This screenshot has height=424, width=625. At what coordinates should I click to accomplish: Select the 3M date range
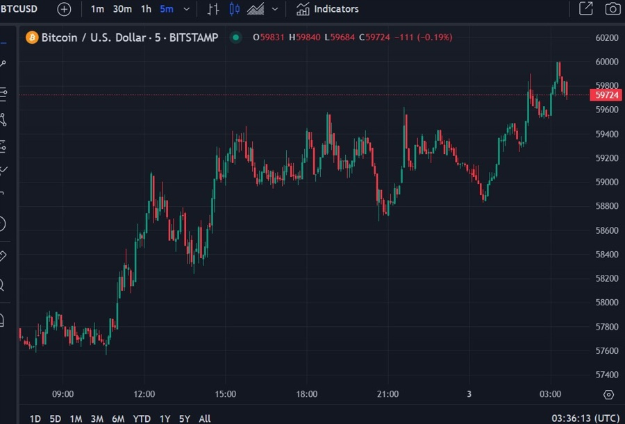[x=97, y=418]
